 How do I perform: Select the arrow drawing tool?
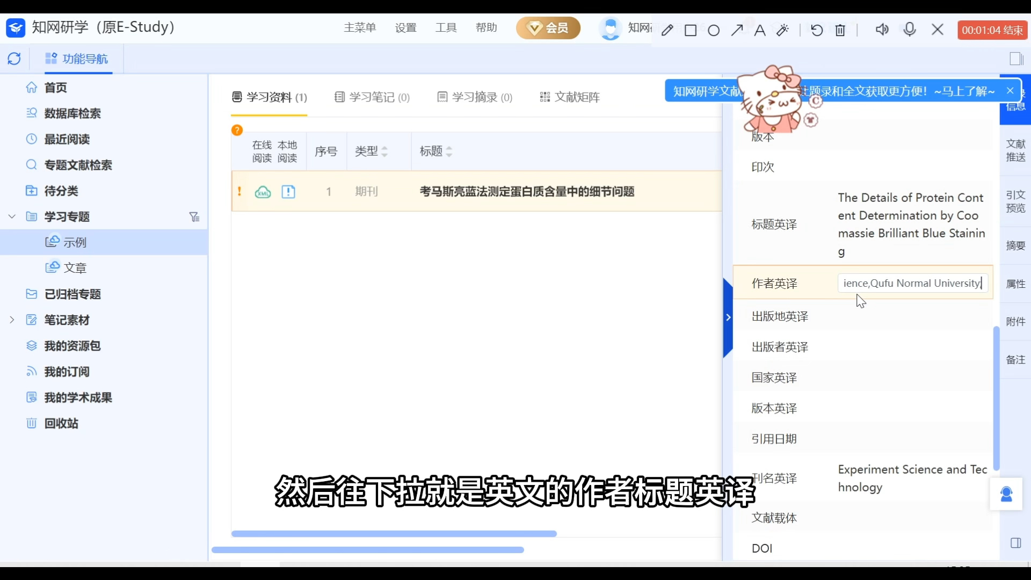[737, 30]
